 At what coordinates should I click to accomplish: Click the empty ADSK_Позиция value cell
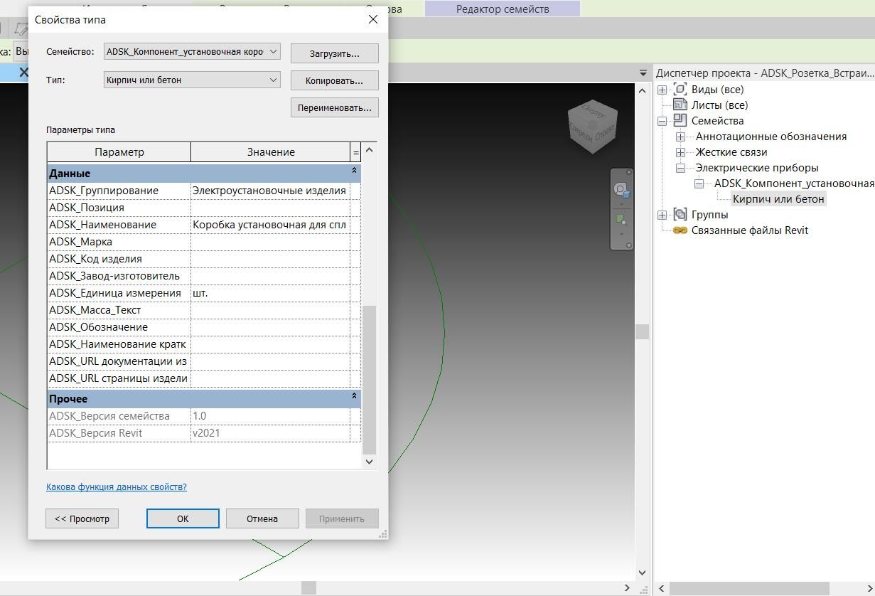tap(271, 208)
